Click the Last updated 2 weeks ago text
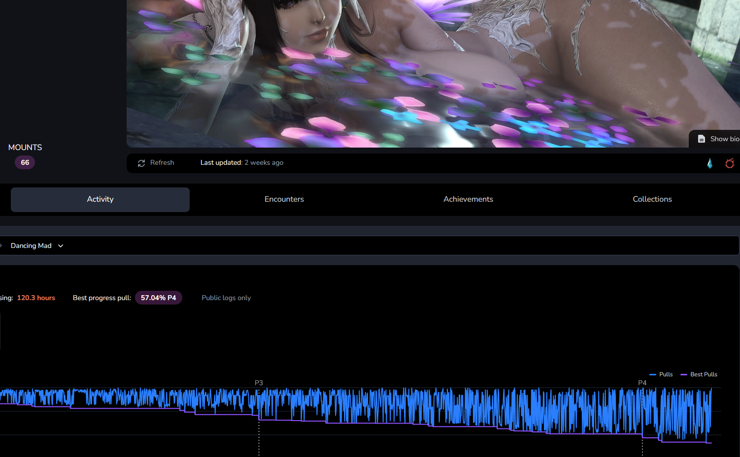 pos(242,163)
